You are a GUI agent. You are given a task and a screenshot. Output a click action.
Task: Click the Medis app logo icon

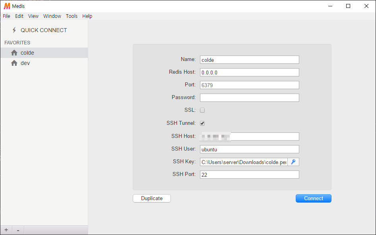7,6
